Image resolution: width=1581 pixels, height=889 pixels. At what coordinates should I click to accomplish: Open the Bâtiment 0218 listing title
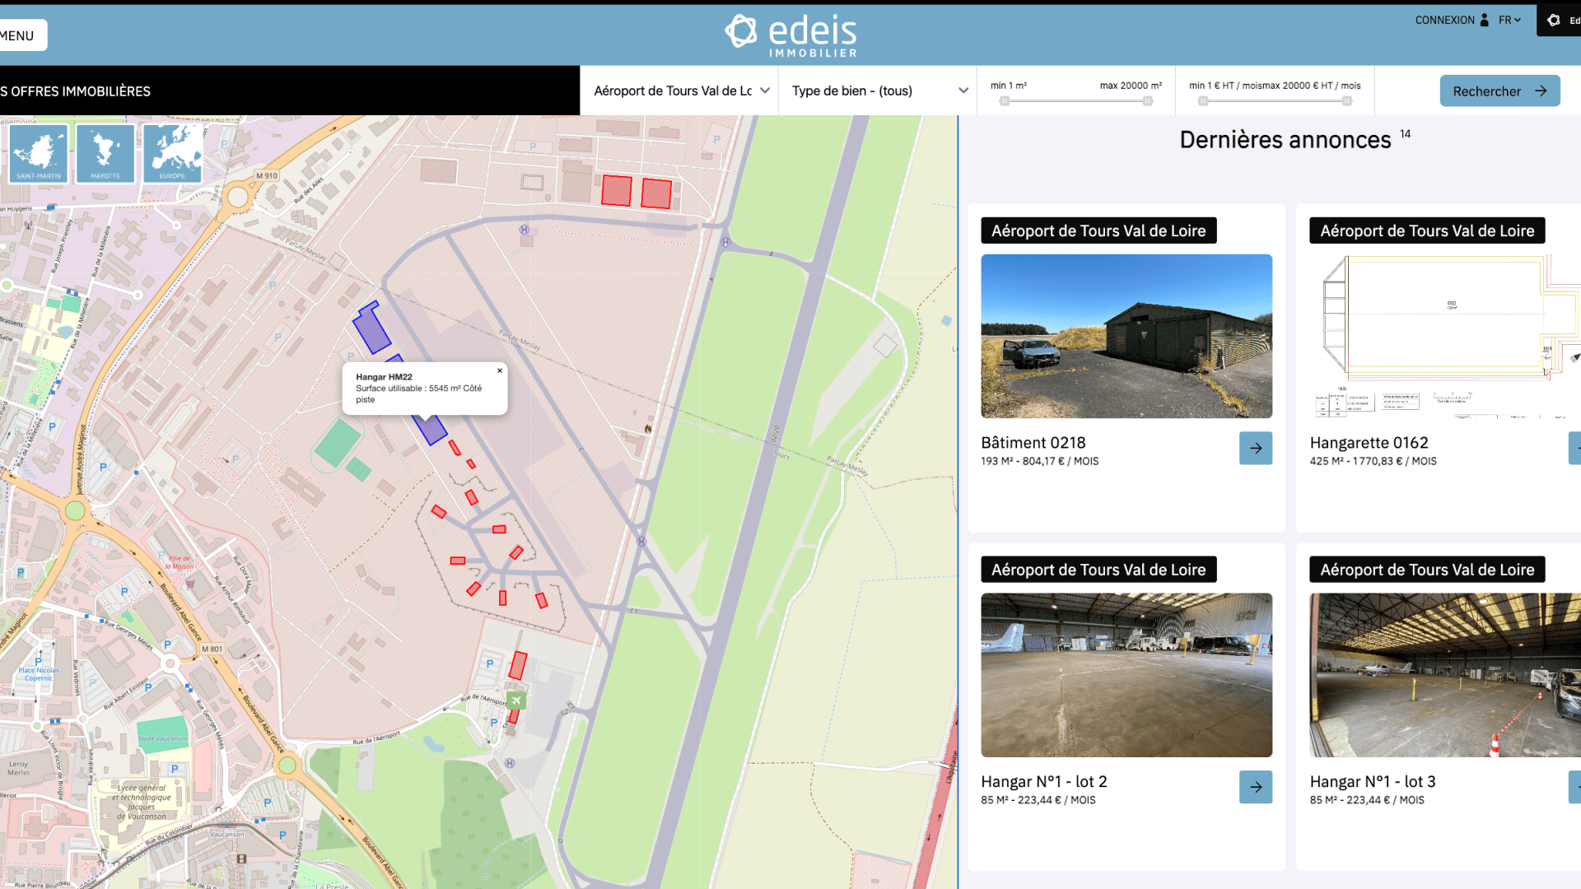(1033, 443)
